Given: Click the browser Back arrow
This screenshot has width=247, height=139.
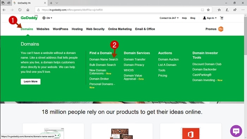Looking at the screenshot, I should tap(4, 10).
